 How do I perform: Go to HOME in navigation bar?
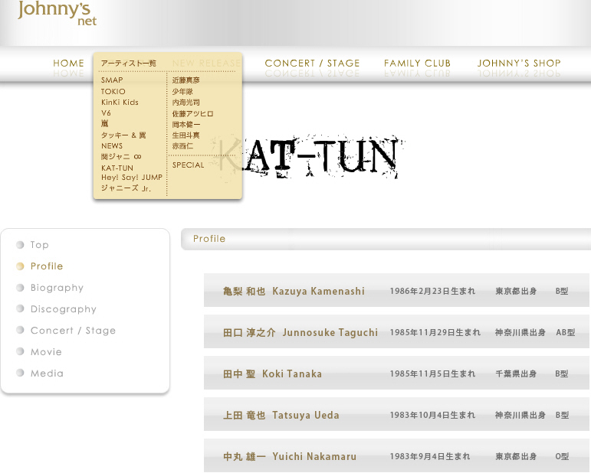[x=68, y=64]
